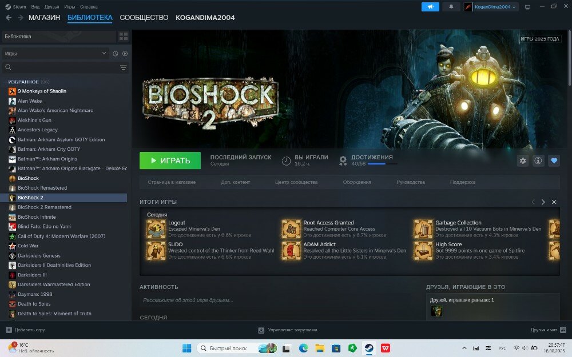Screen dimensions: 572x357
Task: Click the Garbage Collection achievement icon
Action: [x=423, y=229]
